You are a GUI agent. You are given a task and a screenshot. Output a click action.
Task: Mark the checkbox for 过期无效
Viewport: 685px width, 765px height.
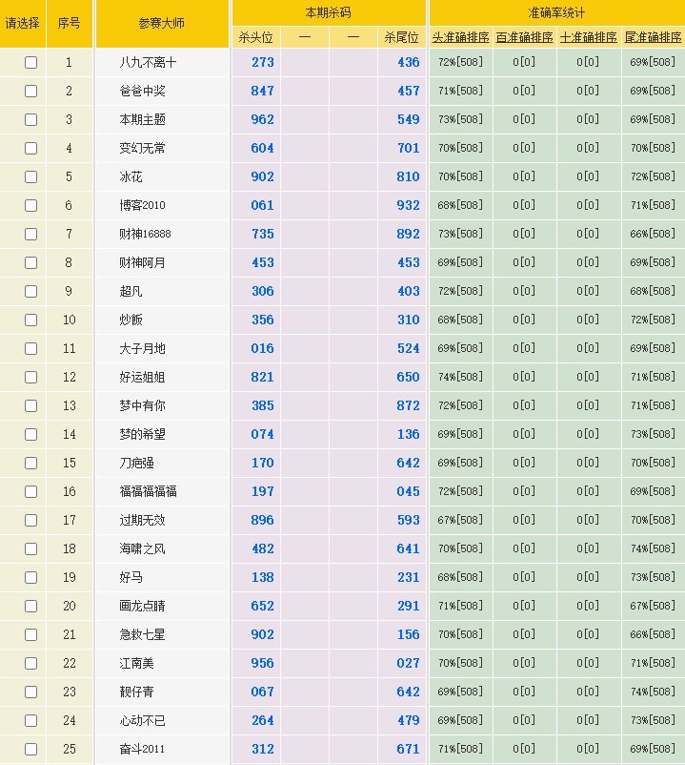pyautogui.click(x=30, y=521)
